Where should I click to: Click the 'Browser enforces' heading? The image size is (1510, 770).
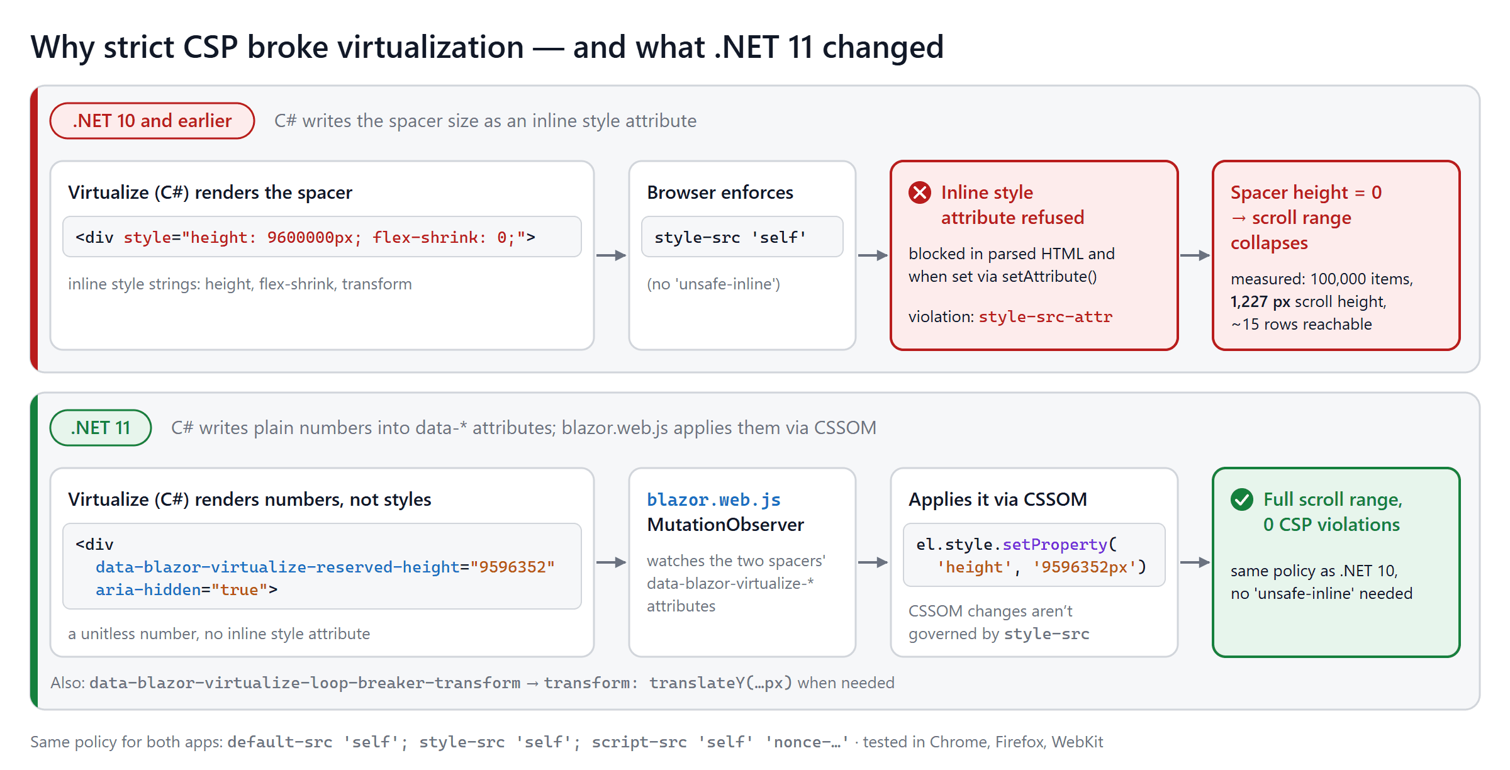[720, 192]
